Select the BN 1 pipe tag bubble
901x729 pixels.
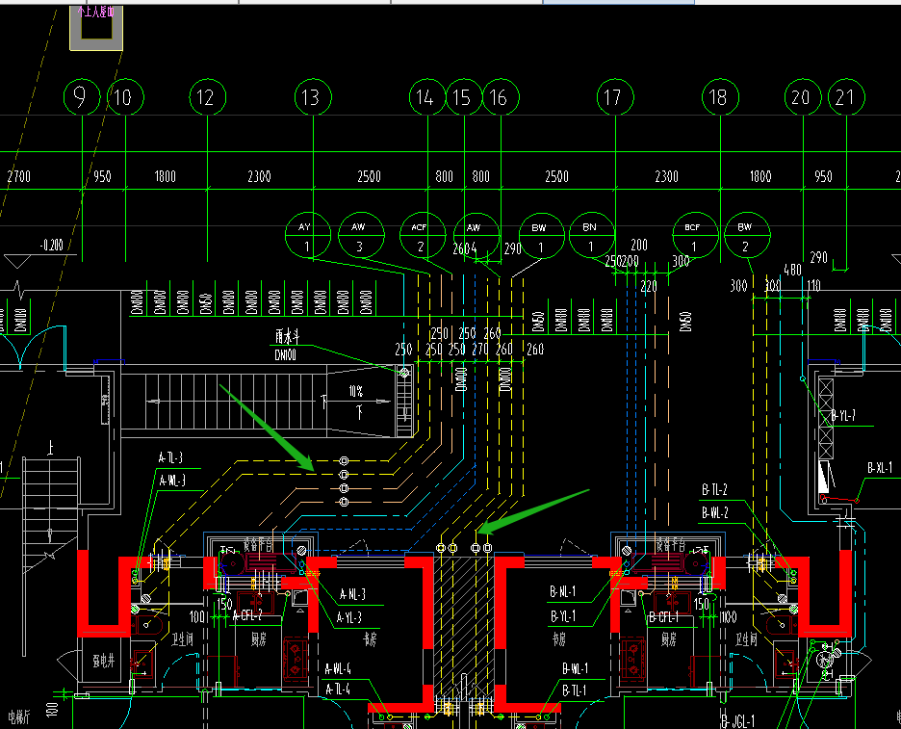click(592, 236)
